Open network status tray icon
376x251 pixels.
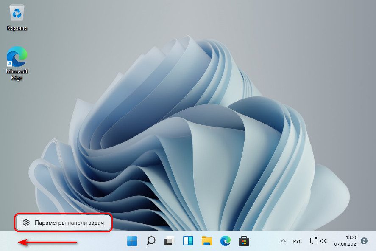[313, 241]
